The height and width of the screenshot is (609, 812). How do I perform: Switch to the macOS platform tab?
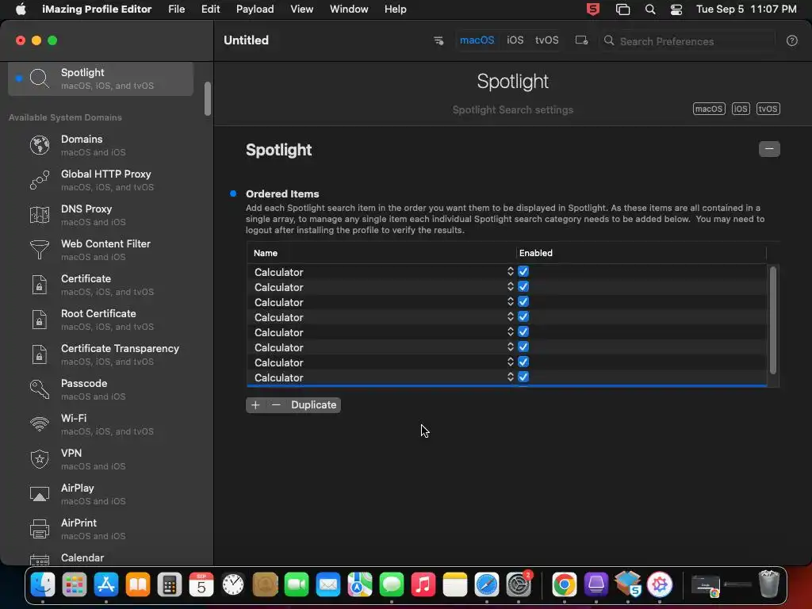pos(477,40)
